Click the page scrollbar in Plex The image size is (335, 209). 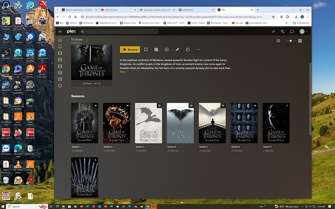click(x=310, y=99)
